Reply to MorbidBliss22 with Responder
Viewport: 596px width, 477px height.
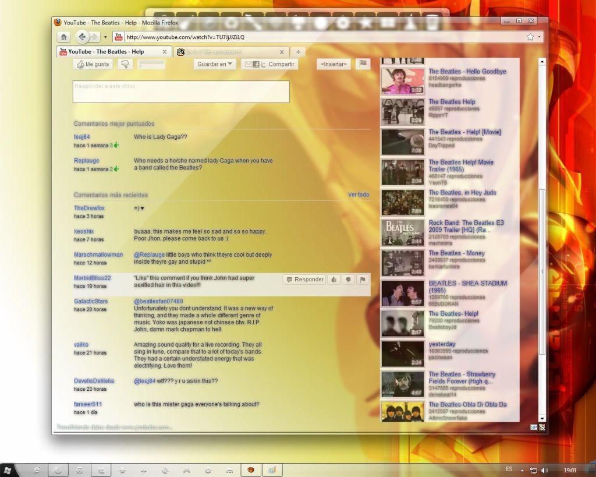(x=304, y=280)
